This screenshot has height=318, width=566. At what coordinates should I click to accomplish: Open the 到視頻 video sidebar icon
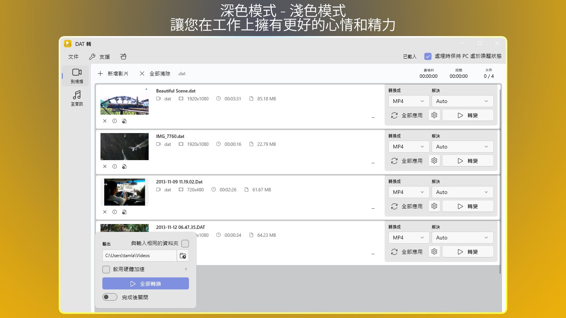77,76
